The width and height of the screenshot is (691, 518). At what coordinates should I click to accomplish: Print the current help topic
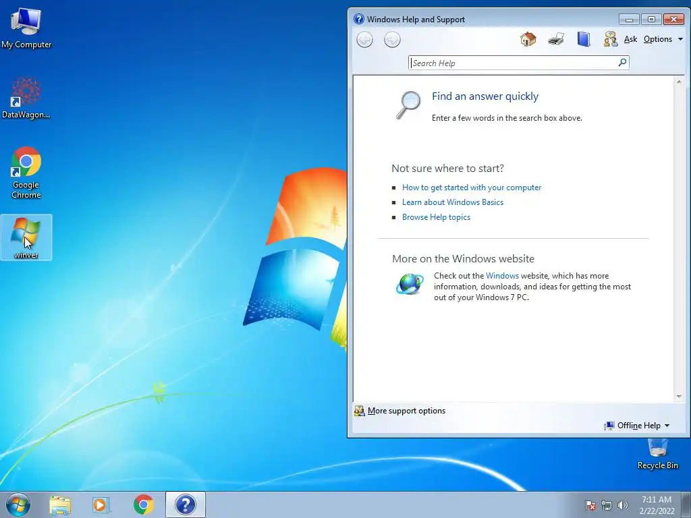pos(556,39)
